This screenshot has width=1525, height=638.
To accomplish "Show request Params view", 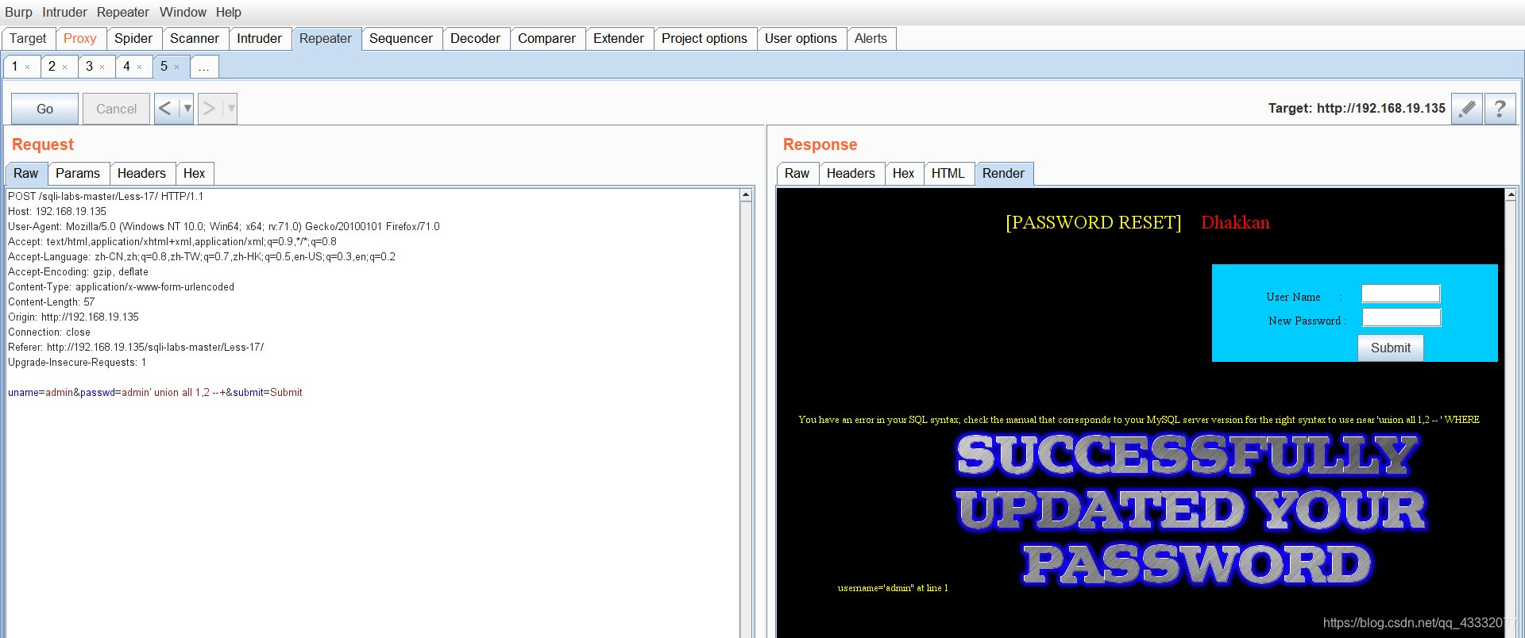I will (x=78, y=174).
